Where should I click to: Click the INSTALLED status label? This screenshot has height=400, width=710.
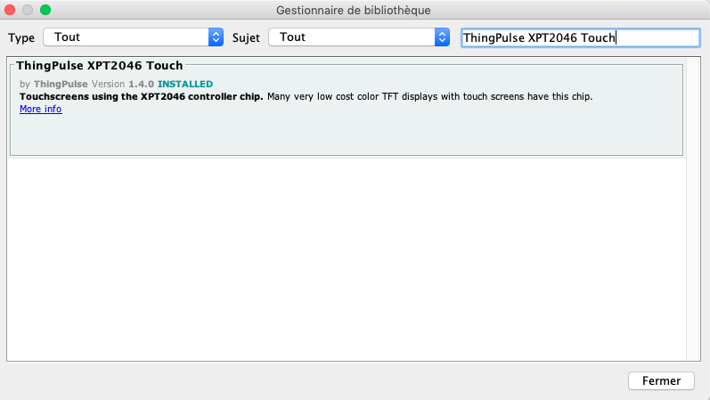click(x=185, y=85)
